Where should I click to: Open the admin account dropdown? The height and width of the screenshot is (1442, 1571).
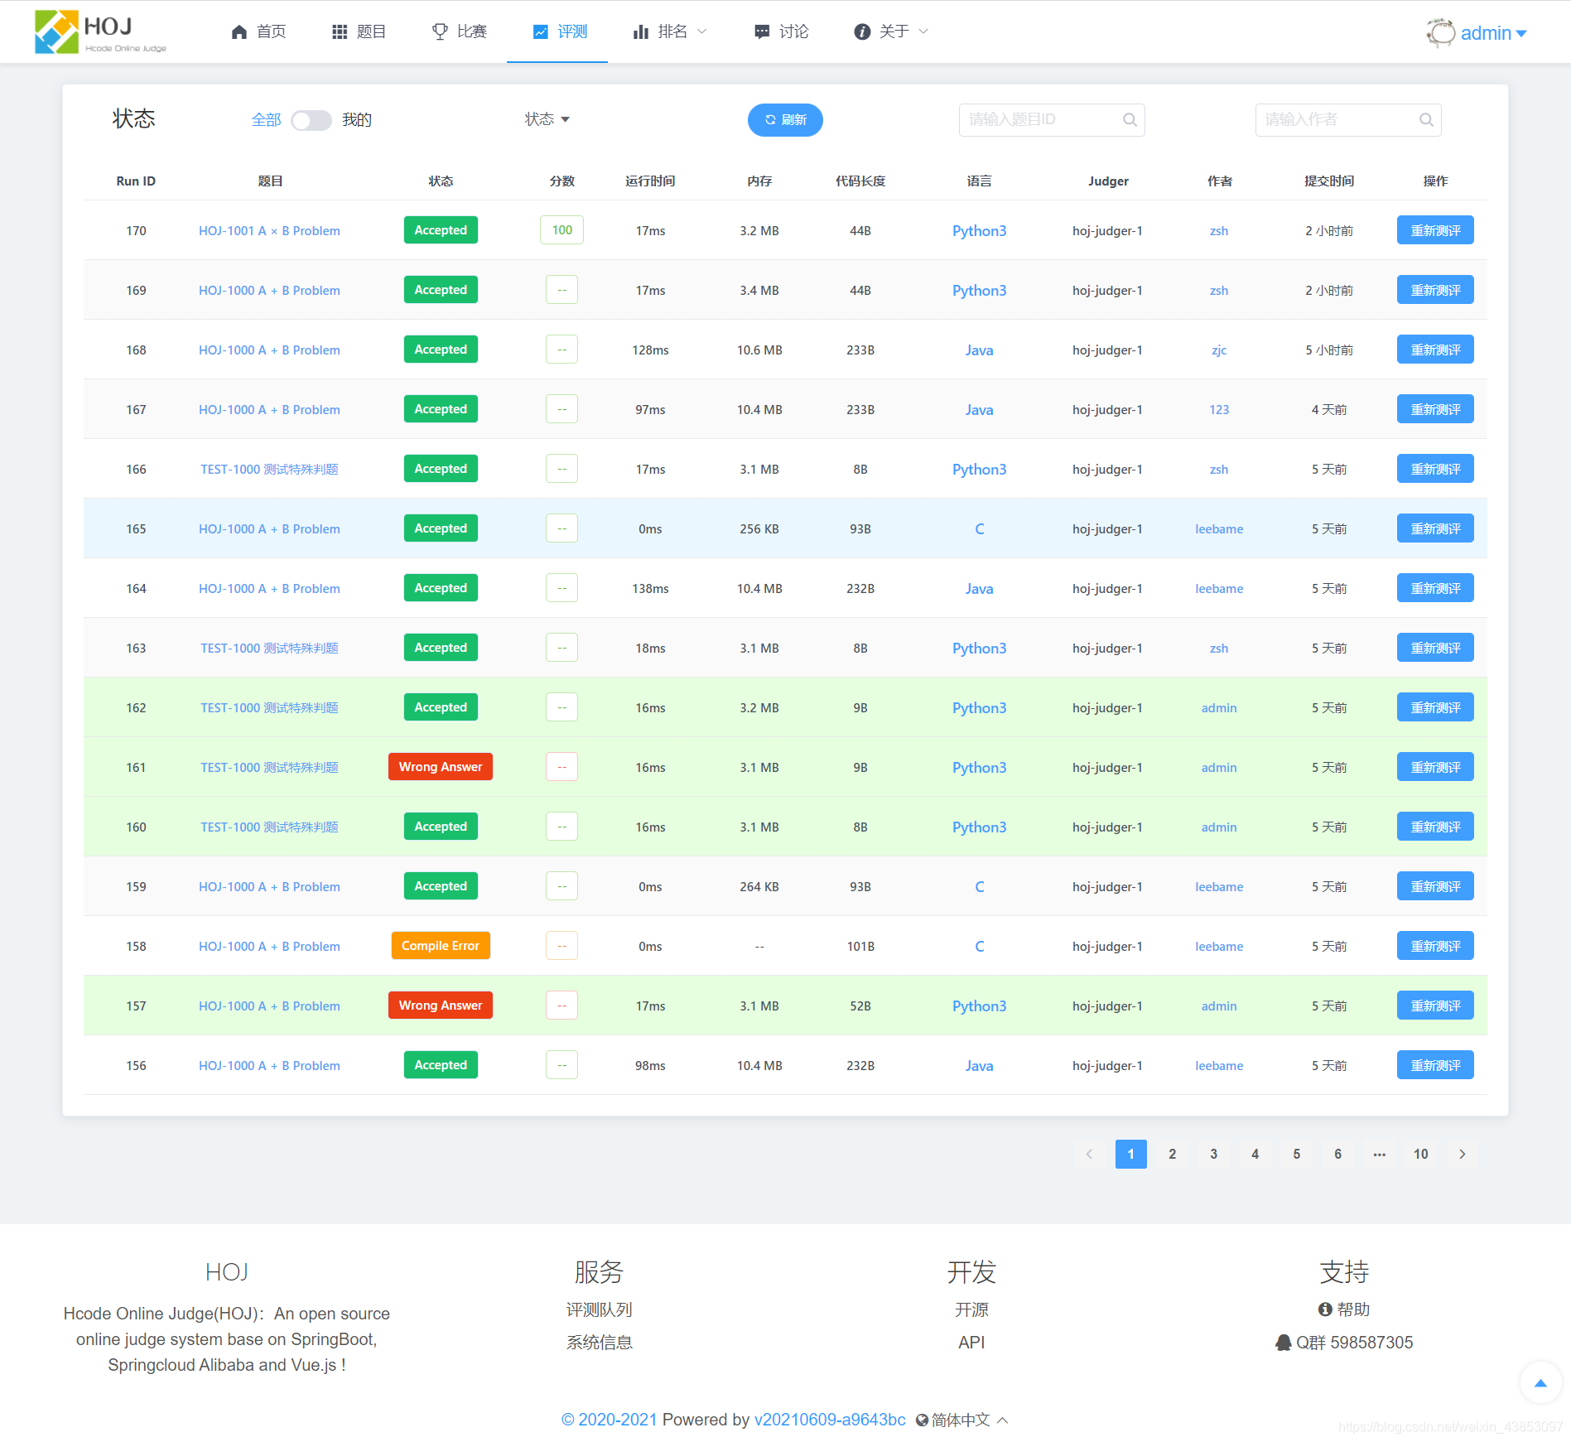point(1493,33)
